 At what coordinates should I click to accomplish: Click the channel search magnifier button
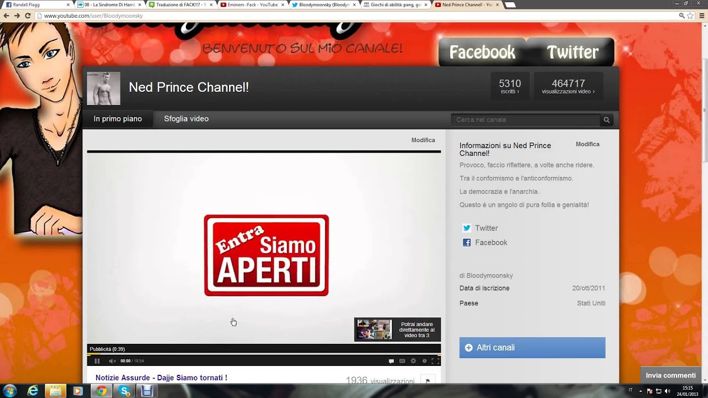point(607,120)
